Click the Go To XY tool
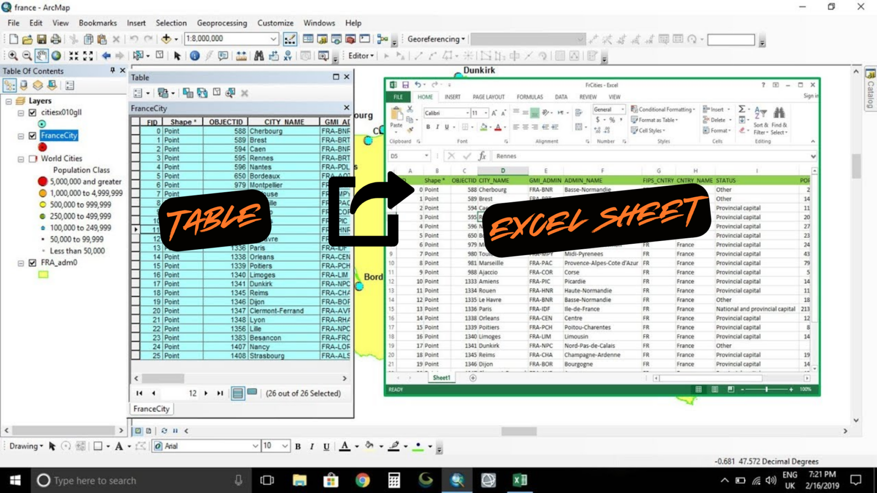The width and height of the screenshot is (877, 493). pos(288,55)
